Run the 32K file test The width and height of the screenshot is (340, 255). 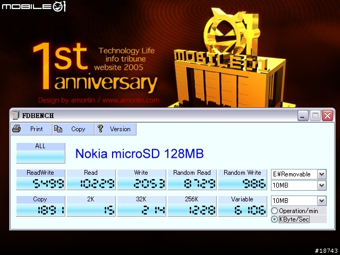pyautogui.click(x=141, y=206)
